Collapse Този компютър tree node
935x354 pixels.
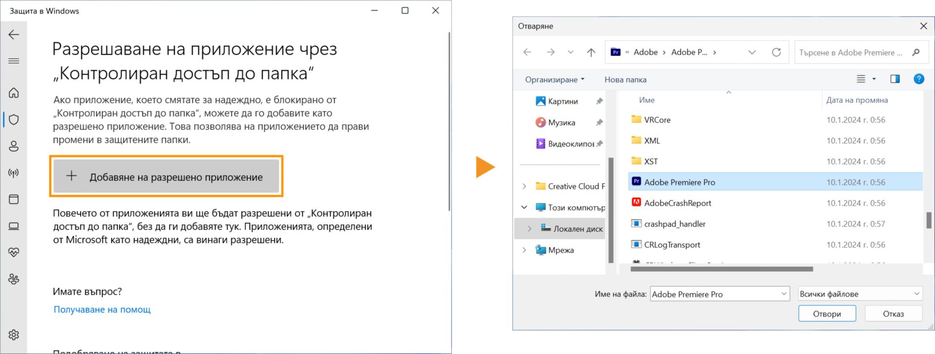coord(524,207)
